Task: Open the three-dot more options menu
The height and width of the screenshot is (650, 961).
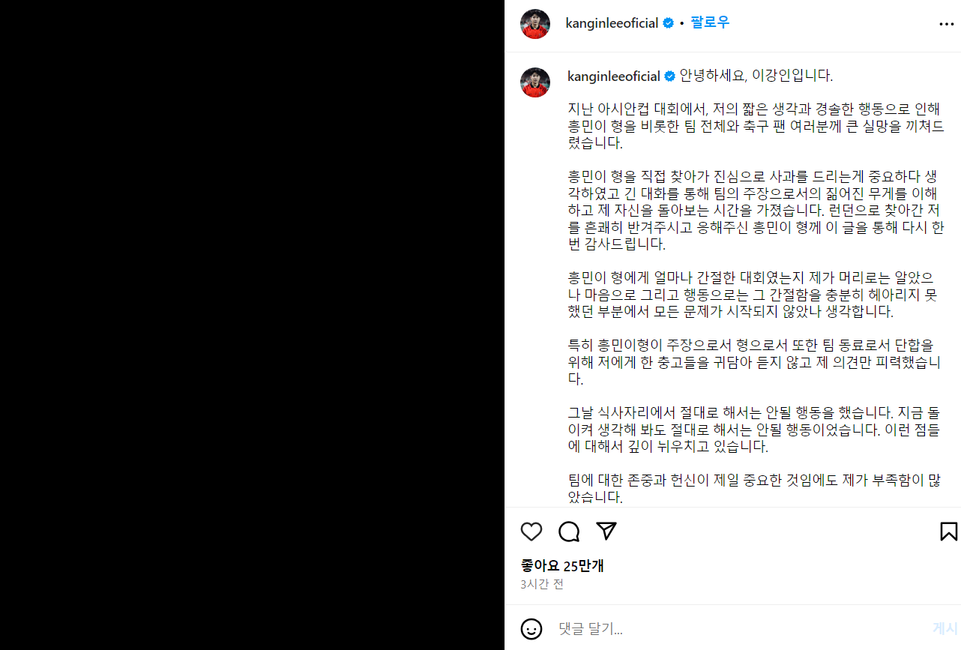Action: click(x=946, y=24)
